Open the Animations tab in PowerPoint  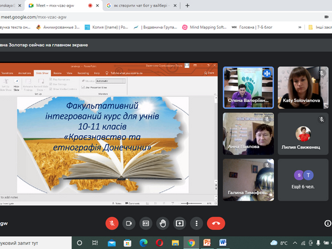tap(25, 73)
